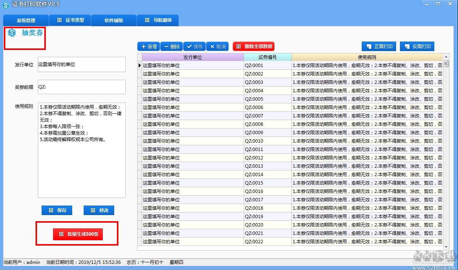Image resolution: width=458 pixels, height=270 pixels.
Task: Click the blue 保存 button under rules
Action: [x=57, y=210]
